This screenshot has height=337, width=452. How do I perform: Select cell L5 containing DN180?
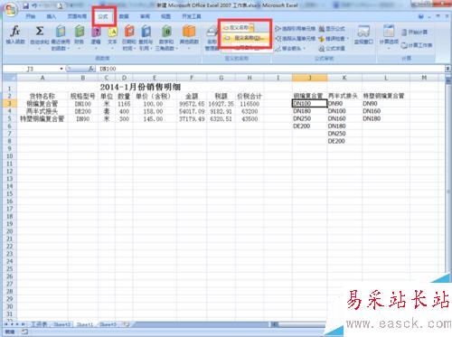click(x=386, y=118)
